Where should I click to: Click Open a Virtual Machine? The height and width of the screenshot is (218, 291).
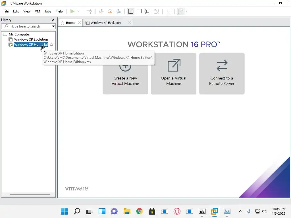click(174, 74)
